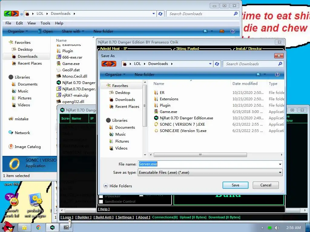Change view icon in Save As toolbar
Screen dimensions: 310x232
258,74
